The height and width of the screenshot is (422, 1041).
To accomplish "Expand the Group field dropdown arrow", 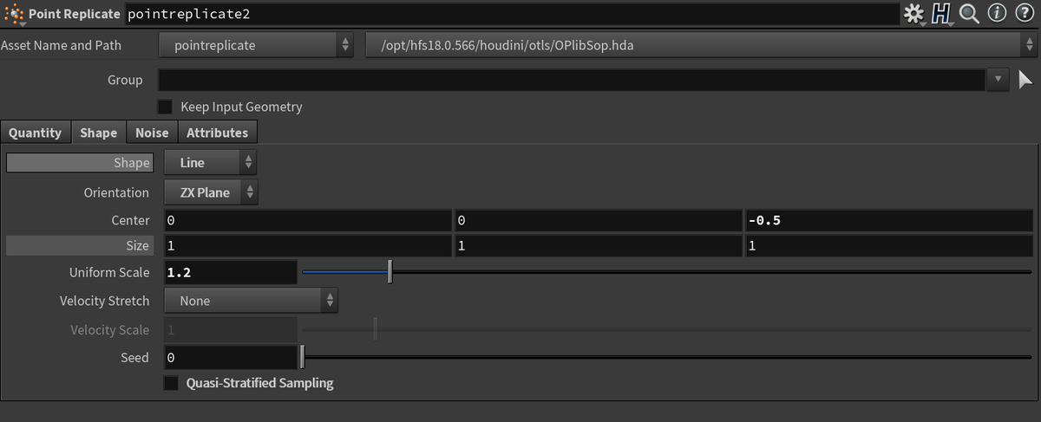I will point(998,80).
